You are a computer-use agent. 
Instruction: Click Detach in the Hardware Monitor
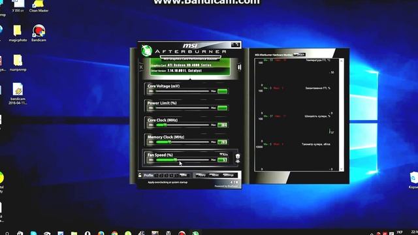point(299,55)
